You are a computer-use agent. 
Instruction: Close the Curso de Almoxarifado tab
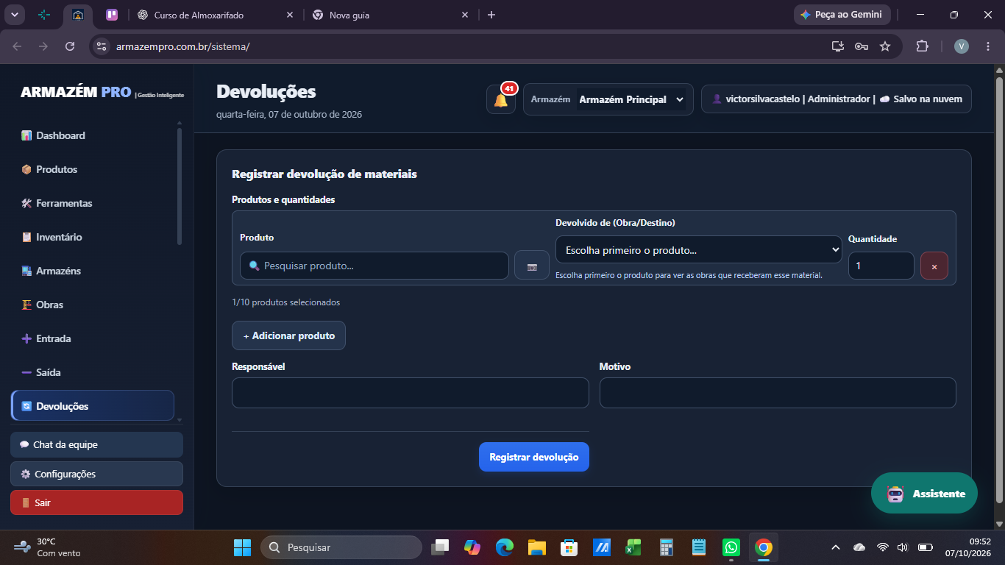290,15
